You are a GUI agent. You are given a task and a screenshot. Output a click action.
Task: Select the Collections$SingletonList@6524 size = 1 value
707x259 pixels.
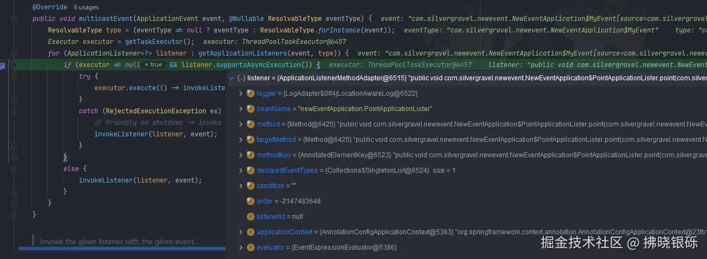pyautogui.click(x=390, y=170)
